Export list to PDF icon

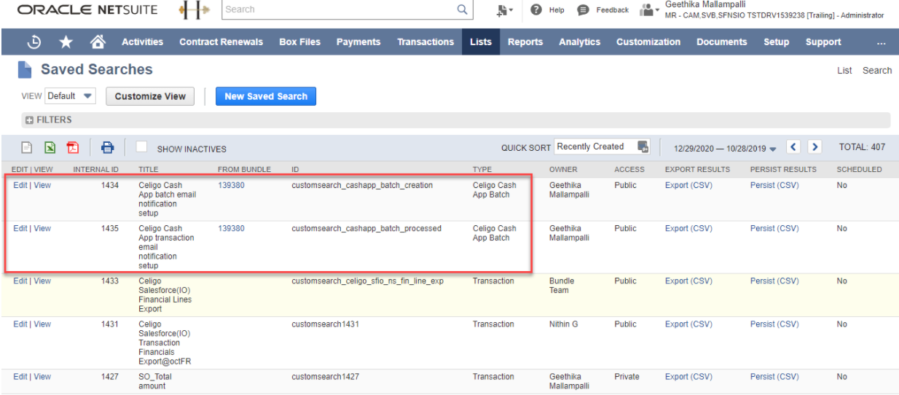point(73,147)
